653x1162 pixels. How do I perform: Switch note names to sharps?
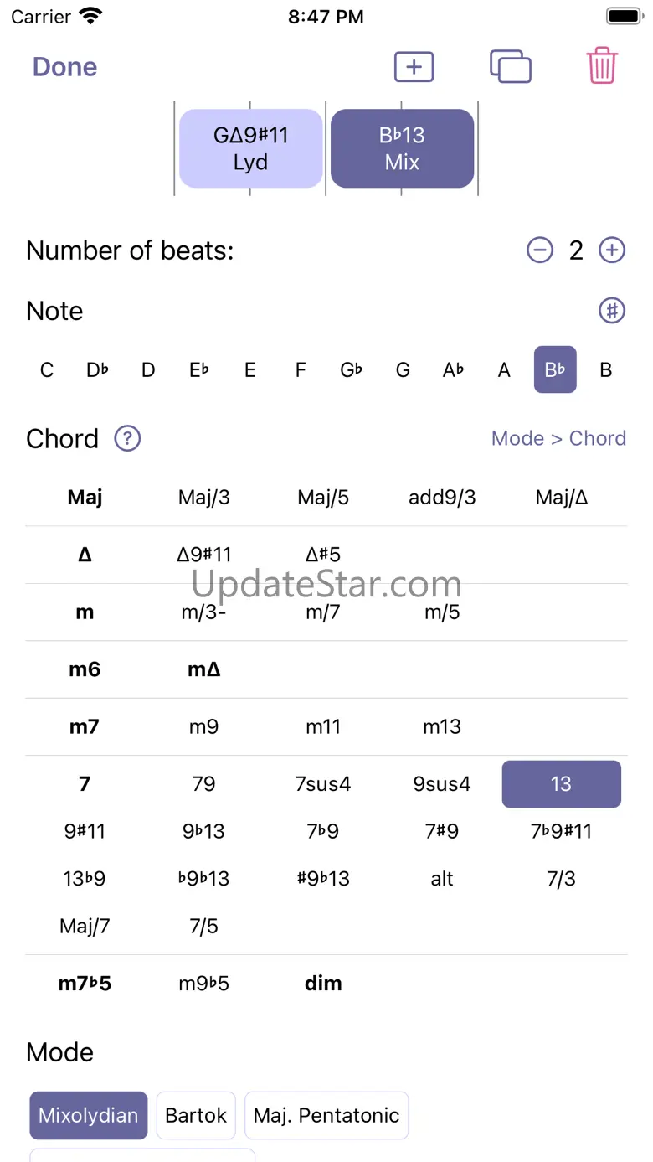[x=612, y=311]
